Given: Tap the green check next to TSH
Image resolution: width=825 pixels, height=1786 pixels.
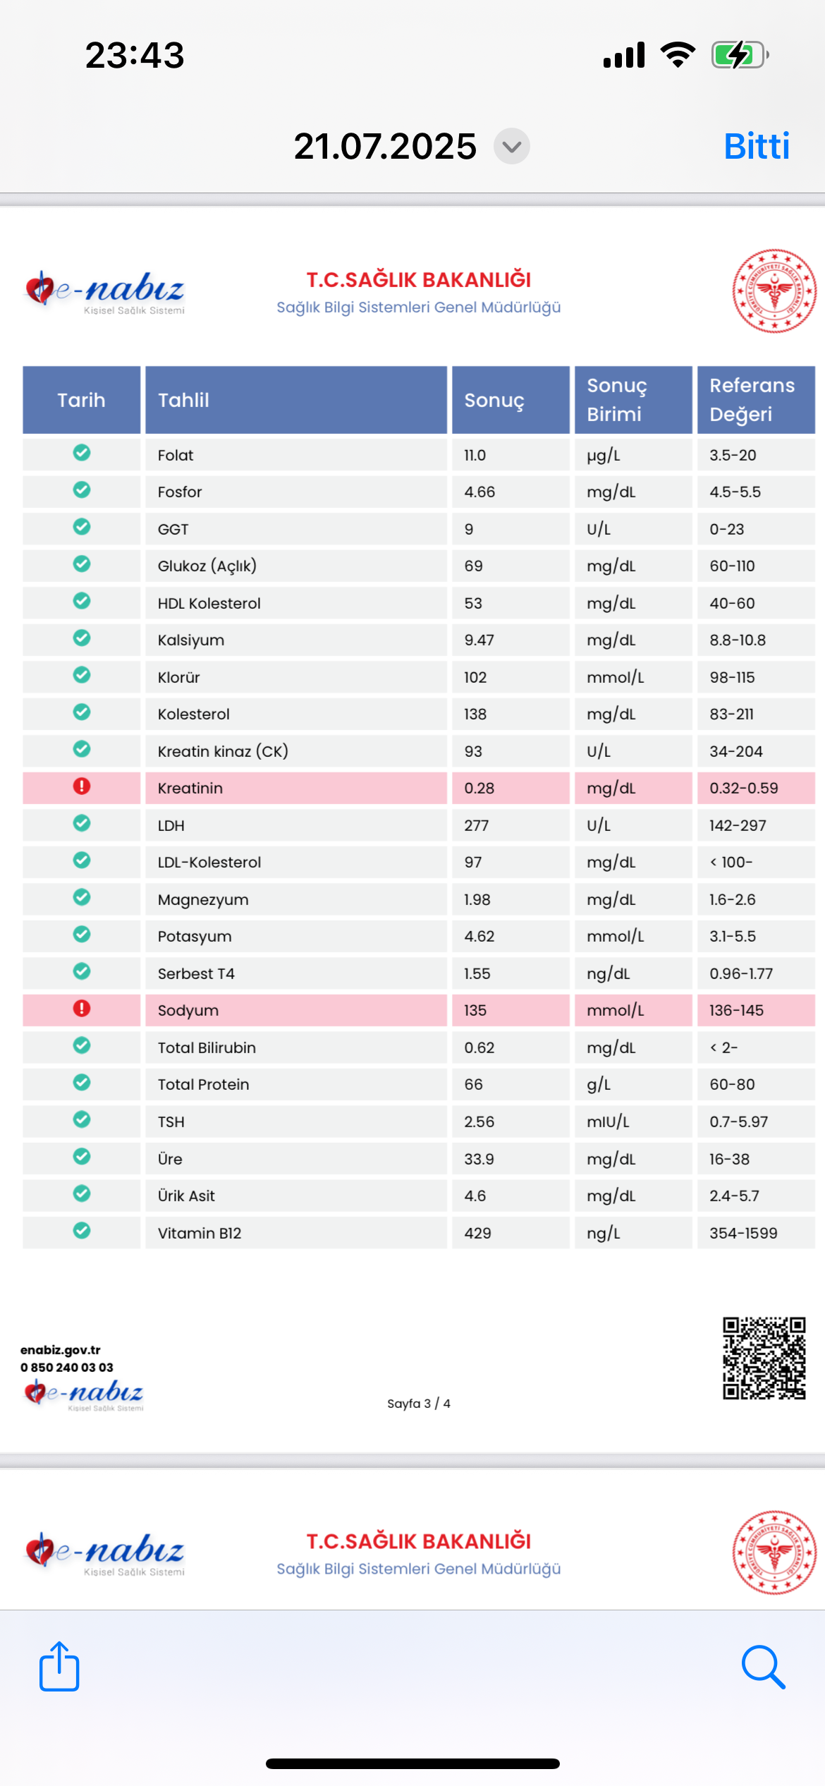Looking at the screenshot, I should pyautogui.click(x=82, y=1119).
